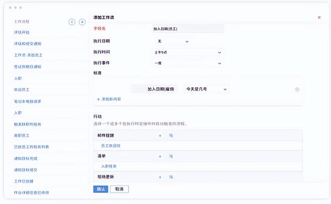Image resolution: width=331 pixels, height=204 pixels.
Task: Open the 执行日期 dropdown showing 天
Action: pyautogui.click(x=173, y=41)
